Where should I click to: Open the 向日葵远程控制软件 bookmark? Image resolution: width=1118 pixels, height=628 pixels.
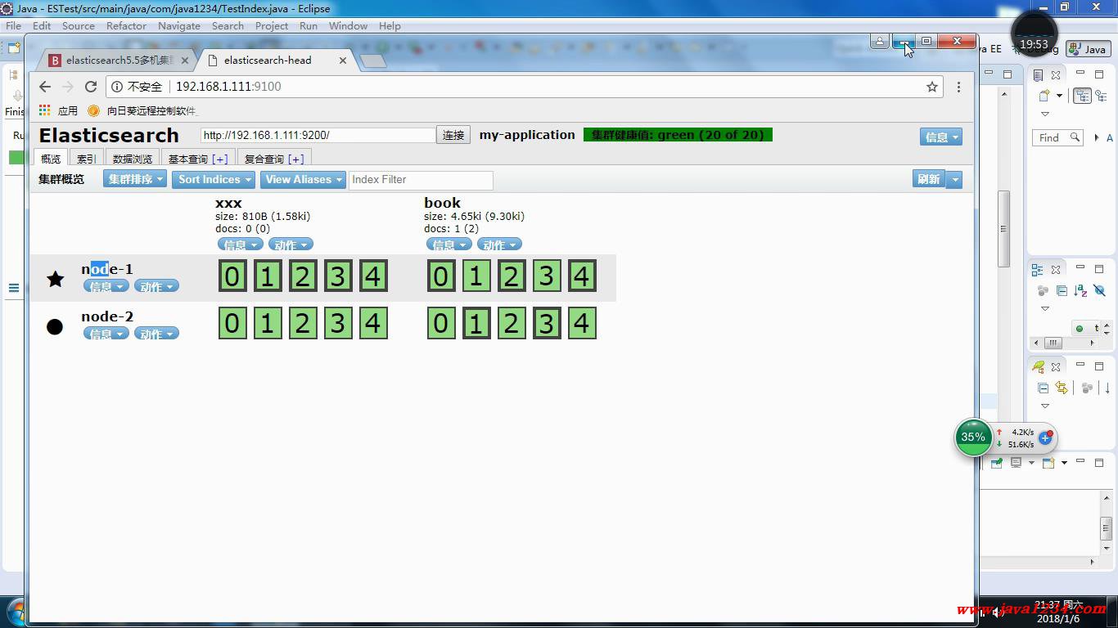tap(143, 110)
